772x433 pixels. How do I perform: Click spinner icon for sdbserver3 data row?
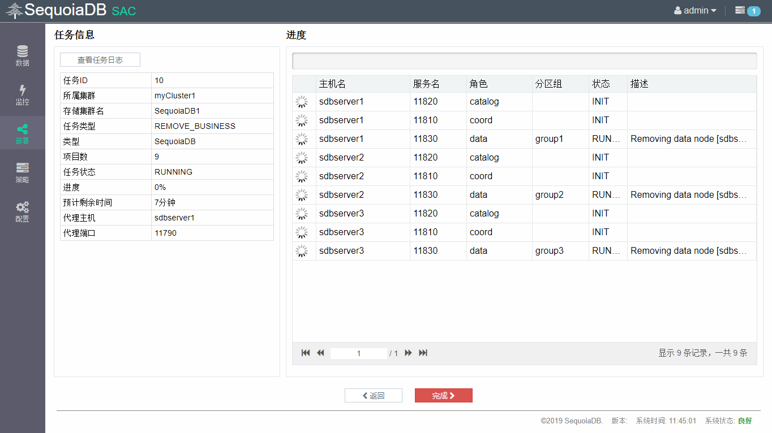click(302, 251)
